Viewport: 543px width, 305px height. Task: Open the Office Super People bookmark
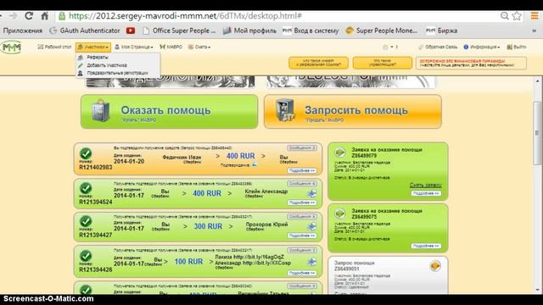[179, 30]
